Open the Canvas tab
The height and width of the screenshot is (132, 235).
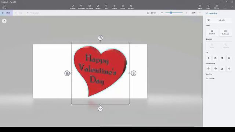click(x=123, y=7)
